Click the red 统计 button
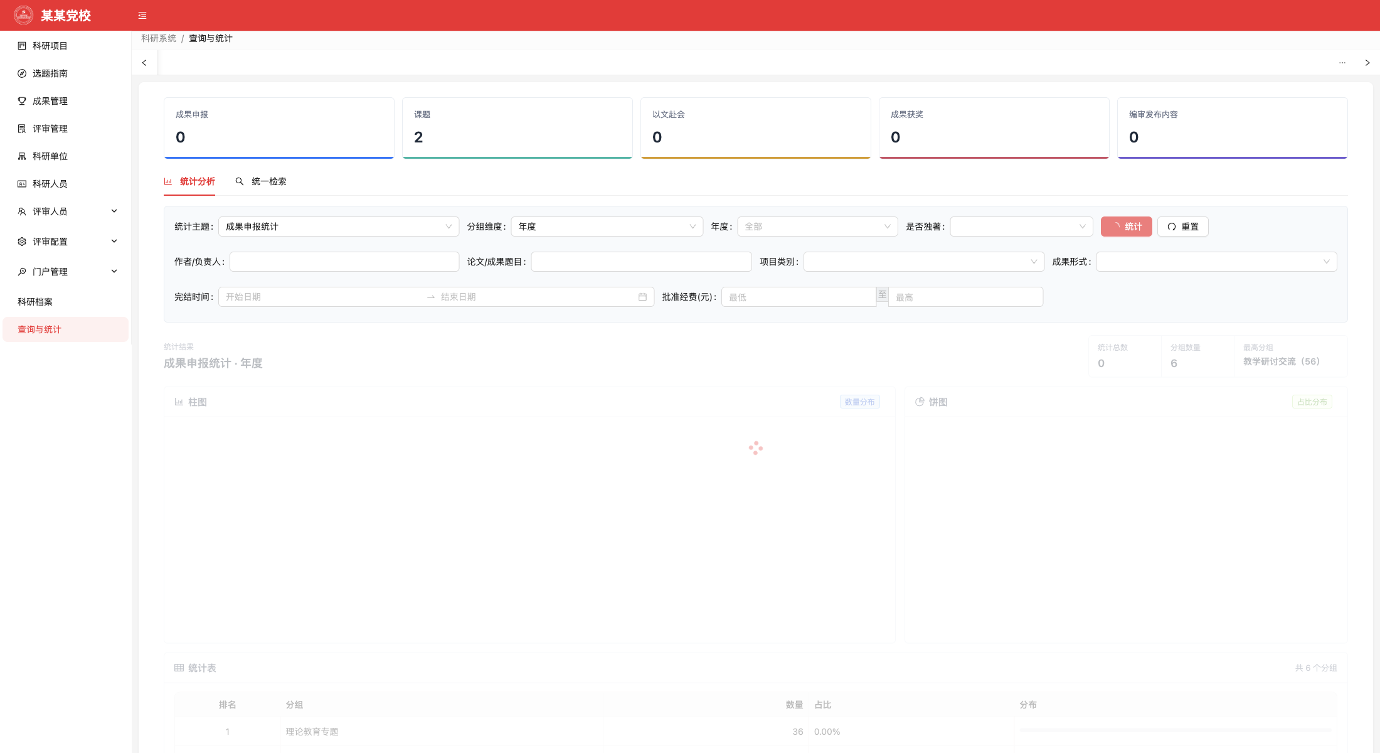Screen dimensions: 1380x753 coord(1127,227)
